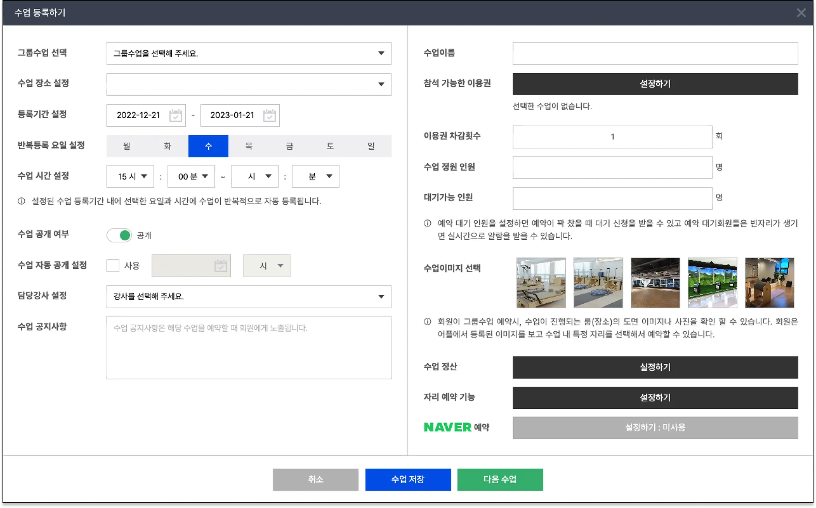Select the screen golf room thumbnail
Screen dimensions: 816x508
click(x=712, y=283)
